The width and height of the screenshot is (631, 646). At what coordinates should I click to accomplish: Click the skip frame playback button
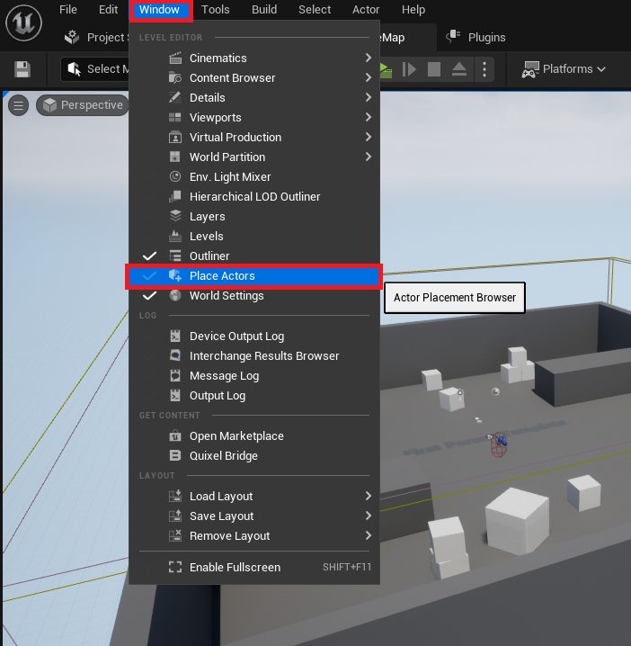(409, 68)
